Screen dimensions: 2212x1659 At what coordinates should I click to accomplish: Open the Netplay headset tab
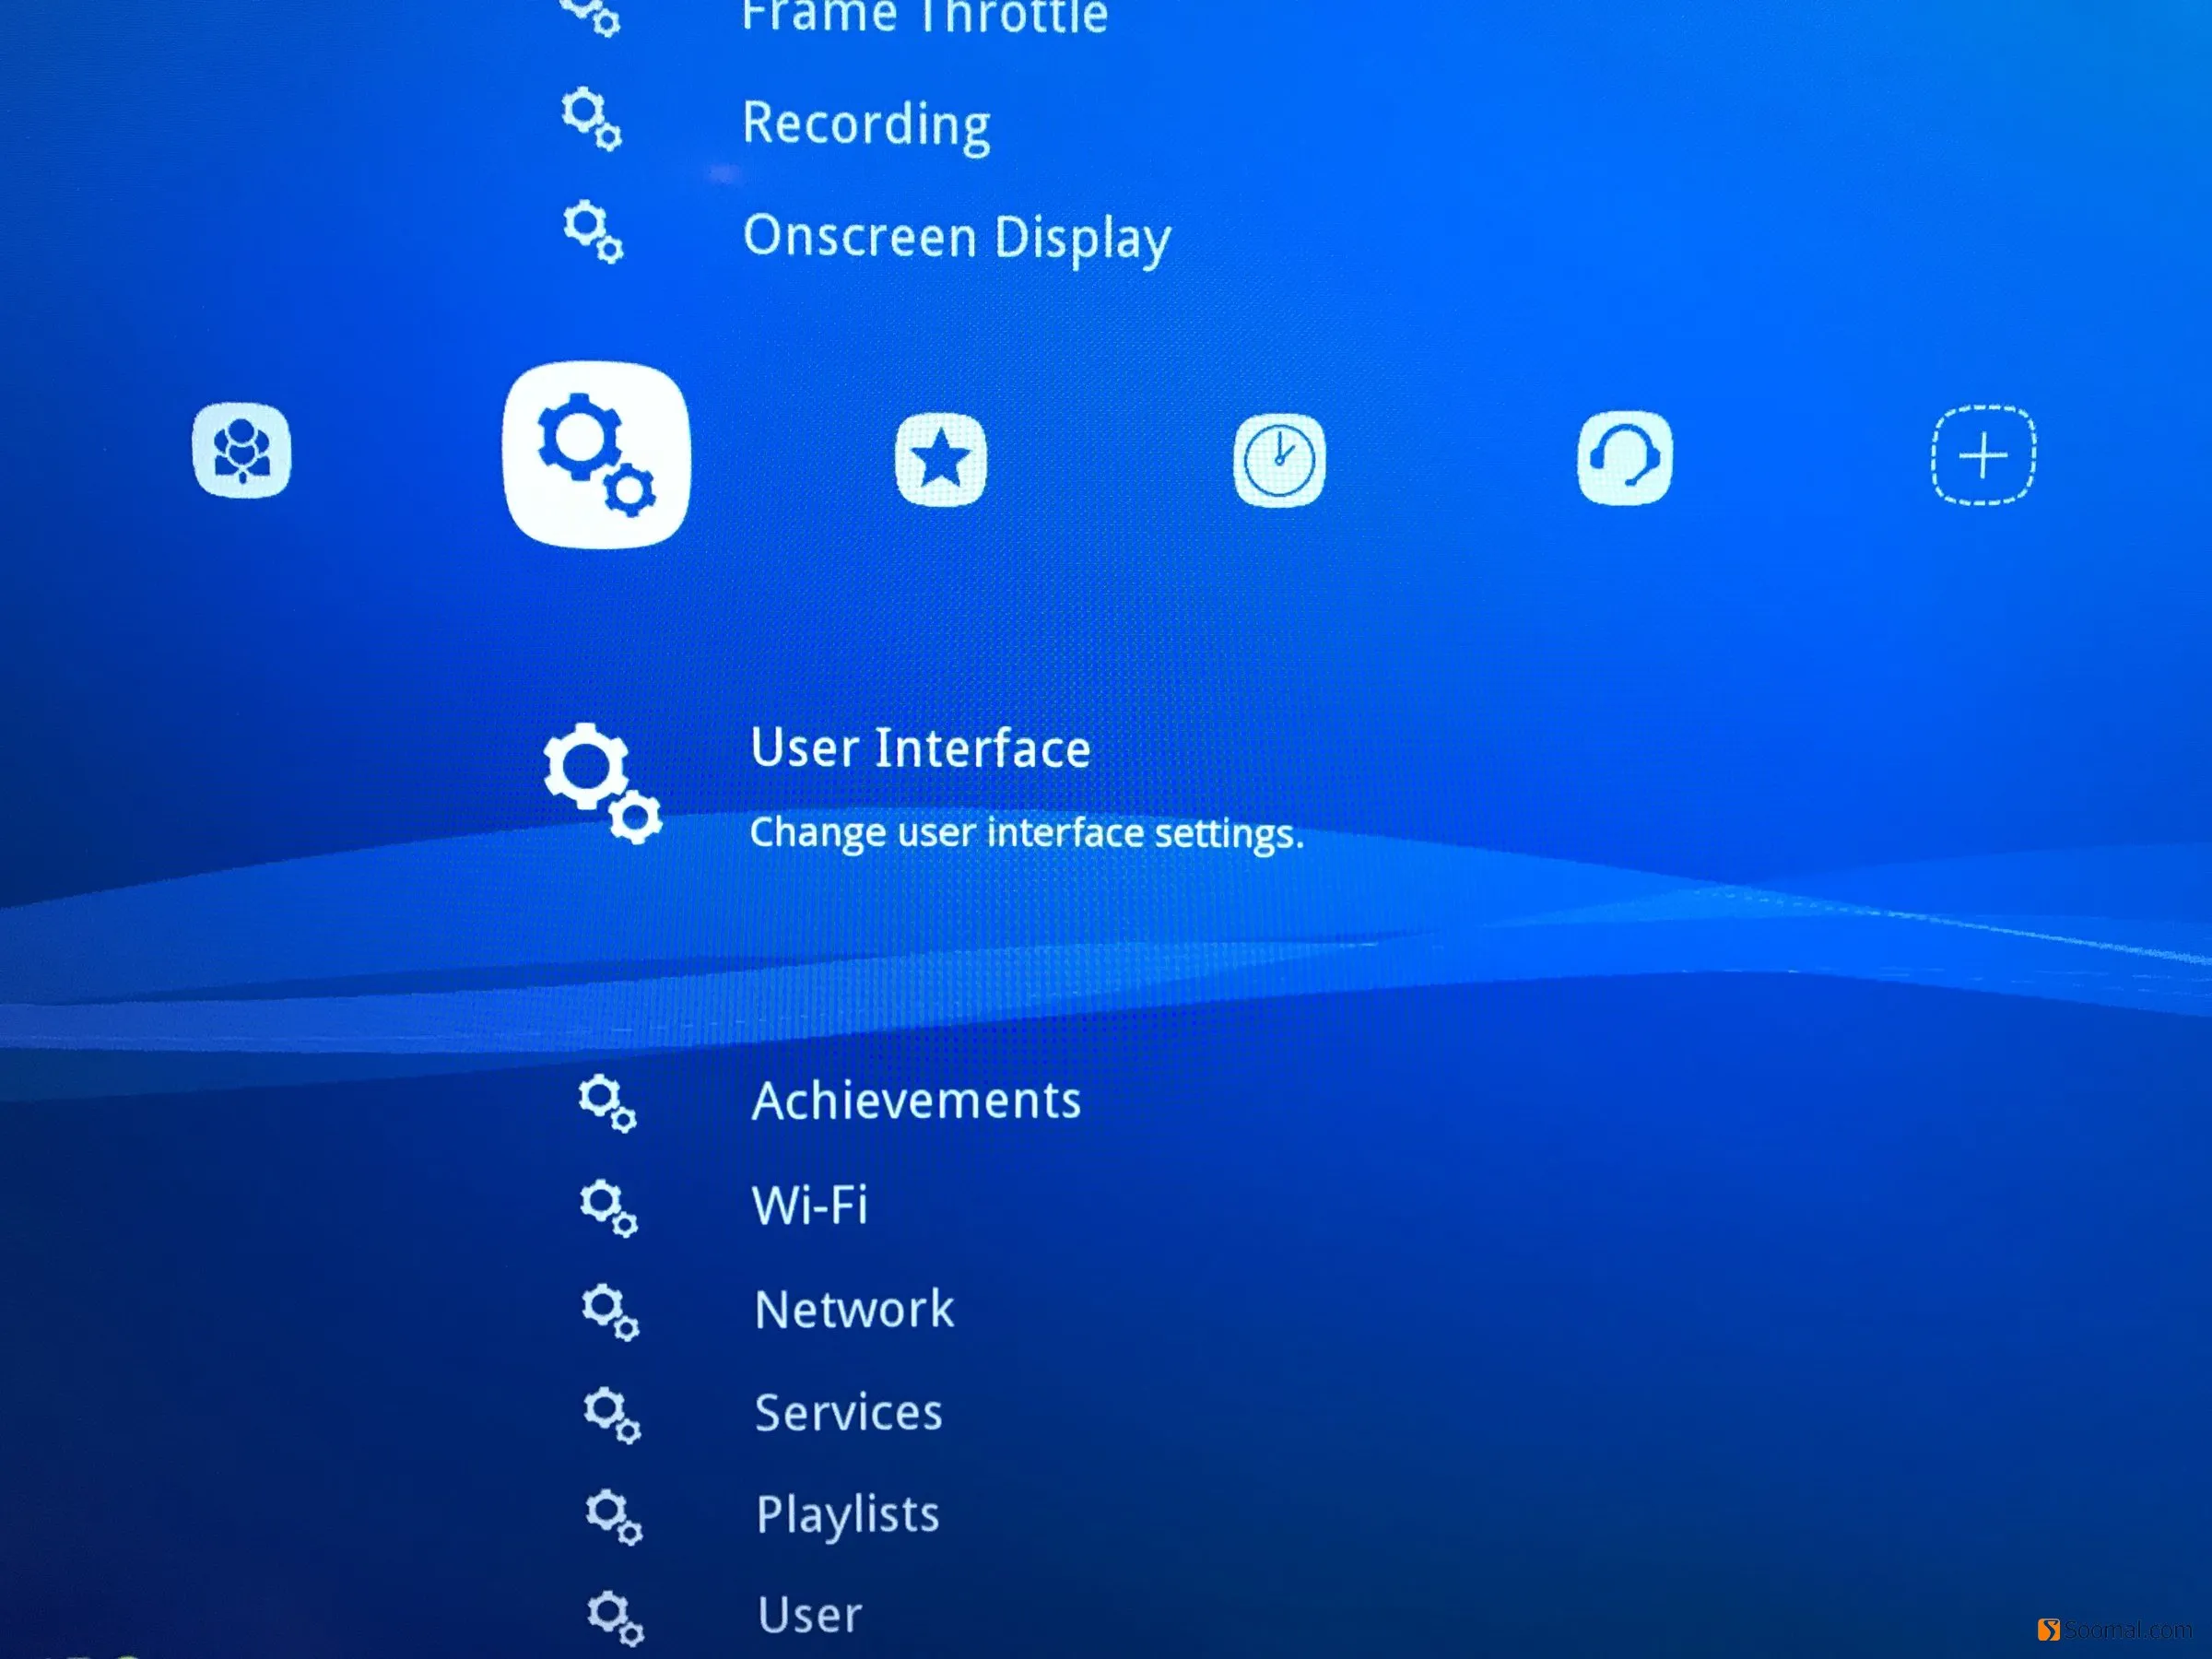coord(1624,457)
